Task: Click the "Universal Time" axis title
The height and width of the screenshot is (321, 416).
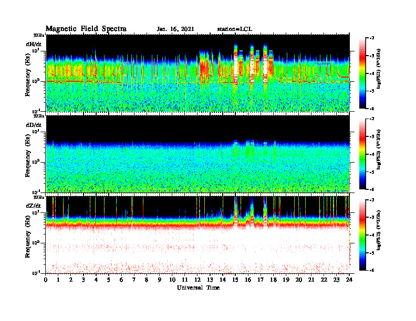Action: click(x=198, y=287)
